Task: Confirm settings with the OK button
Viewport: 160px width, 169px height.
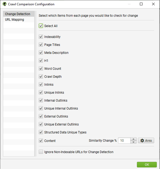Action: [147, 164]
